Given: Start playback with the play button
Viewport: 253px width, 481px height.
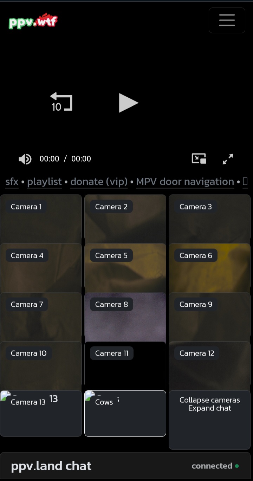Looking at the screenshot, I should click(128, 103).
